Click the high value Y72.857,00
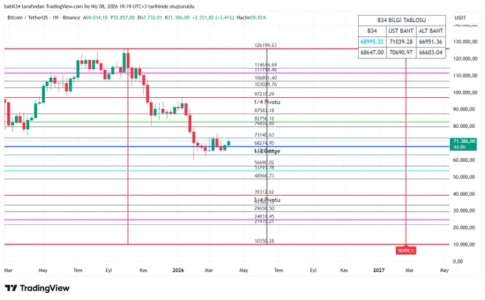This screenshot has height=300, width=485. [x=123, y=18]
